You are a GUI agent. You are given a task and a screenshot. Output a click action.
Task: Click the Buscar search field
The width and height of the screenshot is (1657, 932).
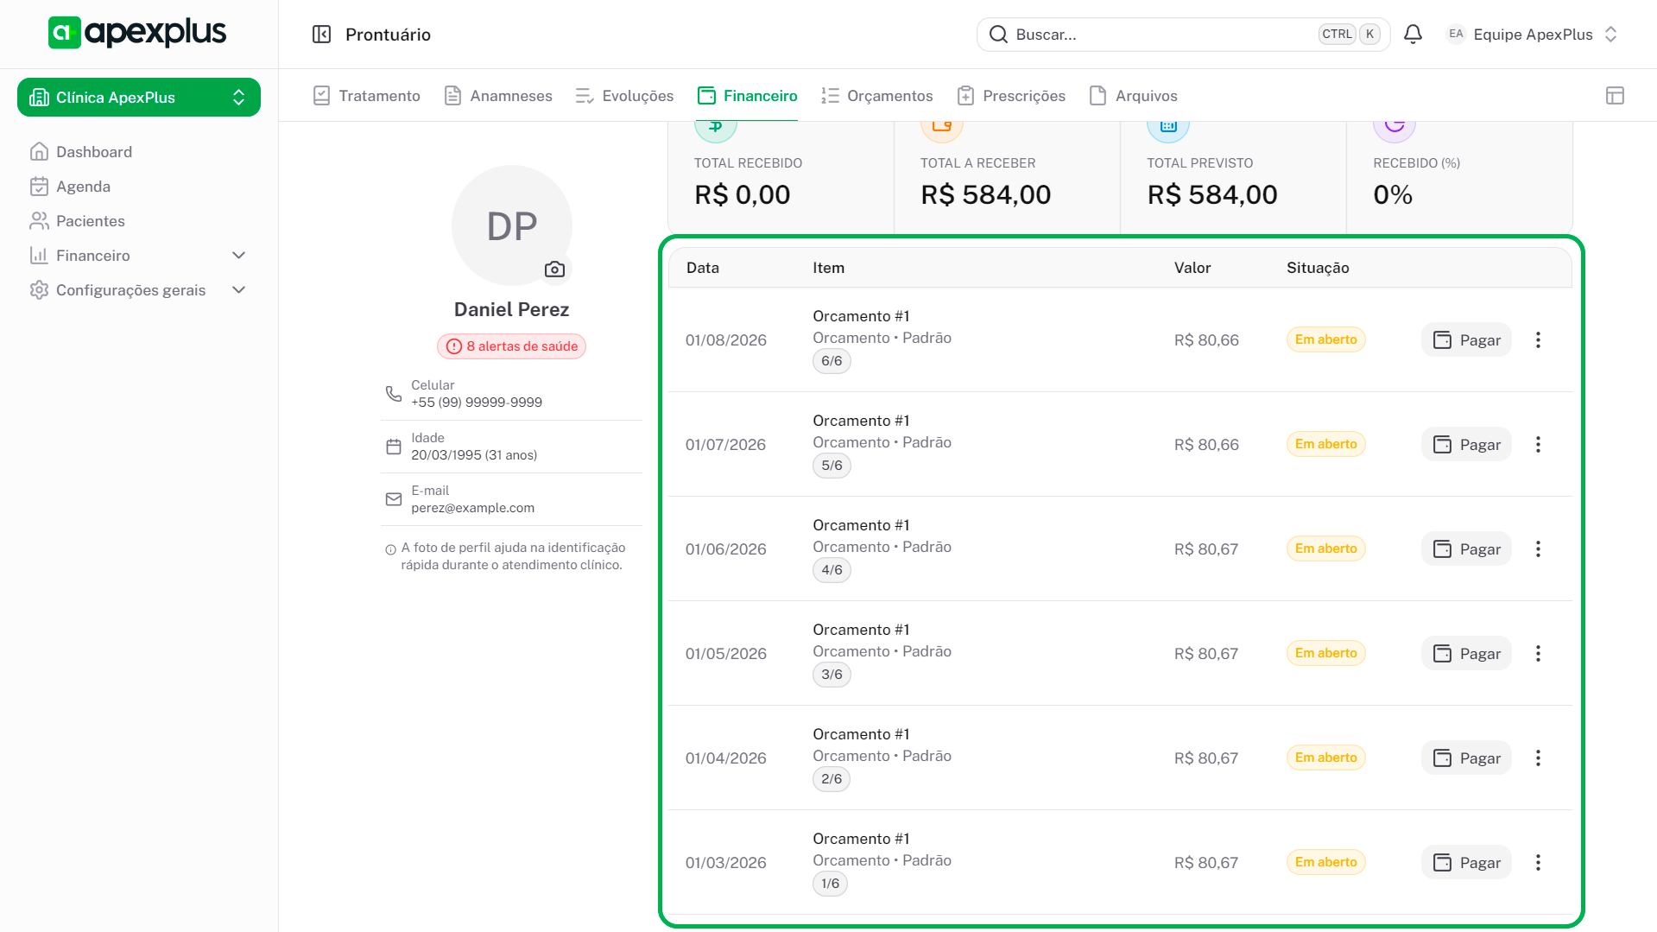(x=1157, y=35)
